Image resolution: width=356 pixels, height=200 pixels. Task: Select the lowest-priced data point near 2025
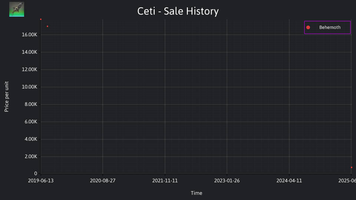[352, 167]
